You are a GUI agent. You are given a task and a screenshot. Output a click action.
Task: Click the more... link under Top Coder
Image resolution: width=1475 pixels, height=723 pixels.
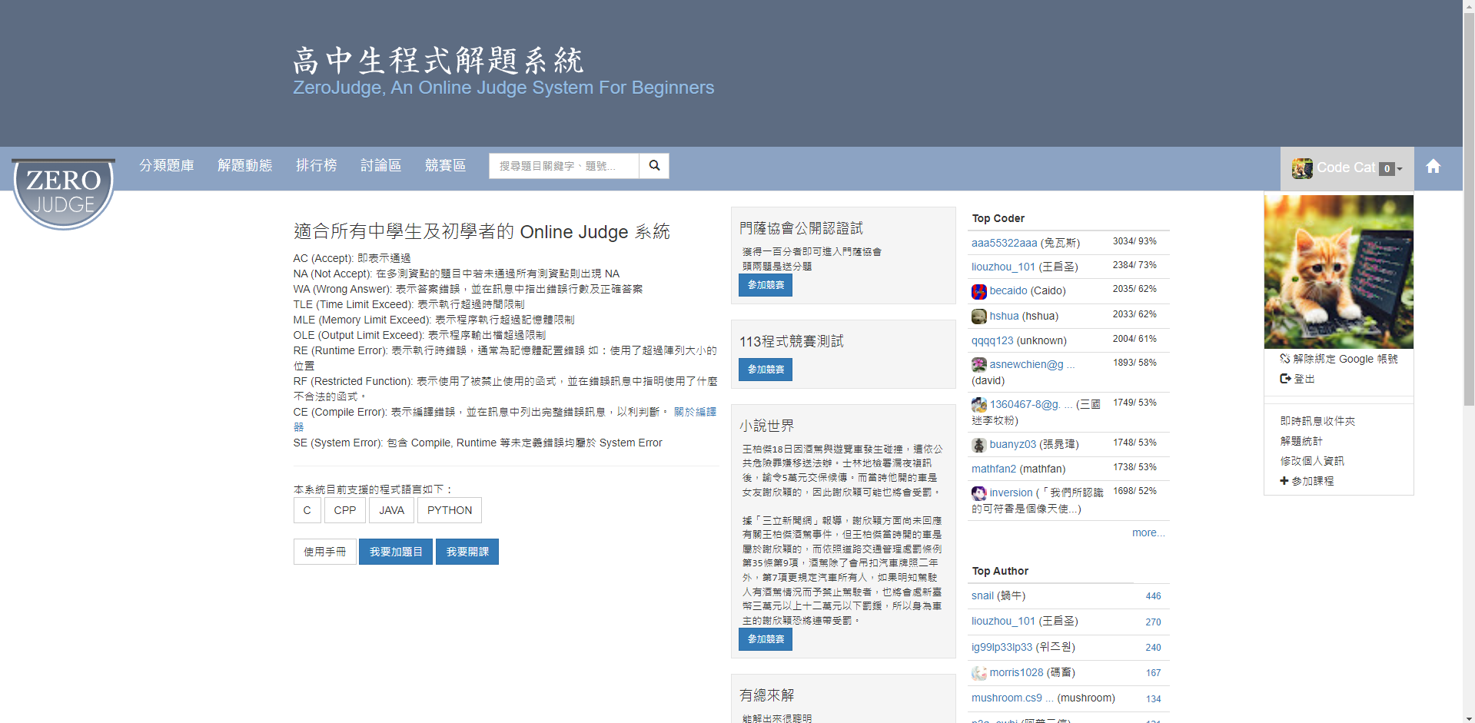coord(1148,532)
